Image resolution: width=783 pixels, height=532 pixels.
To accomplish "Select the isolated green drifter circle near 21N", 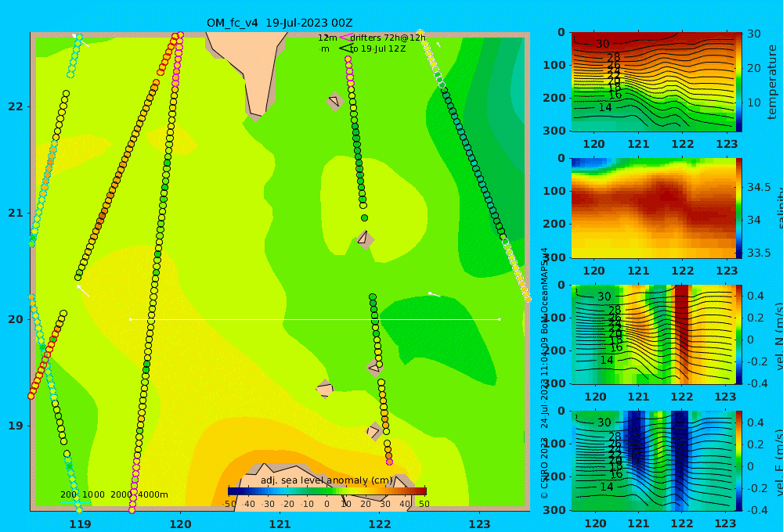I will point(365,218).
